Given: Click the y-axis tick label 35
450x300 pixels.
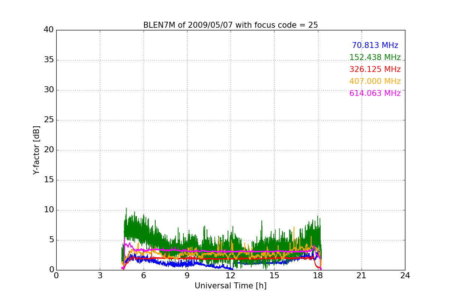Looking at the screenshot, I should click(x=49, y=60).
